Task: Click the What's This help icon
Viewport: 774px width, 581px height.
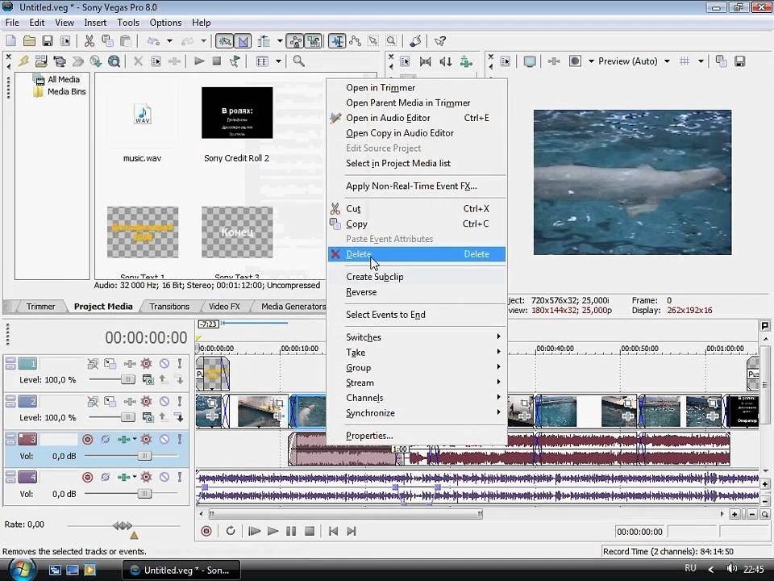Action: [x=440, y=41]
